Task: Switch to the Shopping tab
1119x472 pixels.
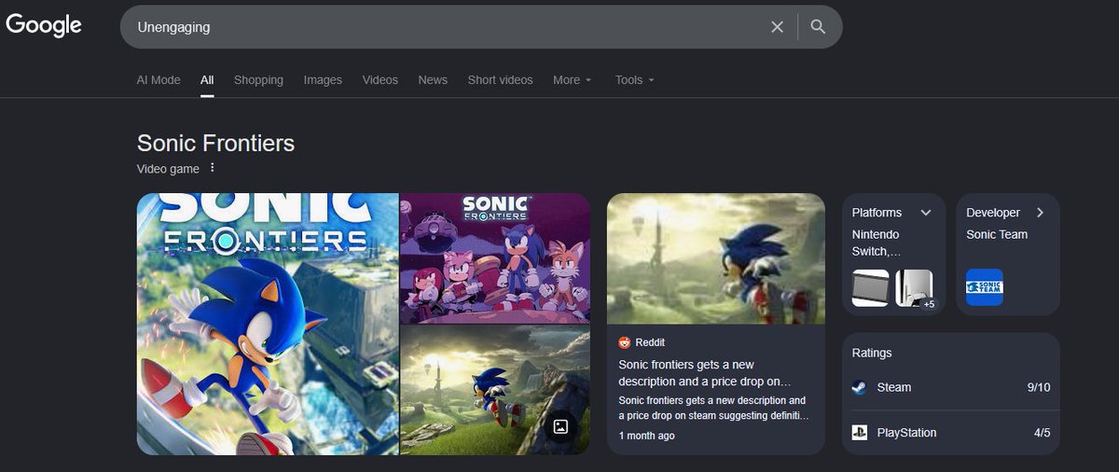Action: [x=258, y=80]
